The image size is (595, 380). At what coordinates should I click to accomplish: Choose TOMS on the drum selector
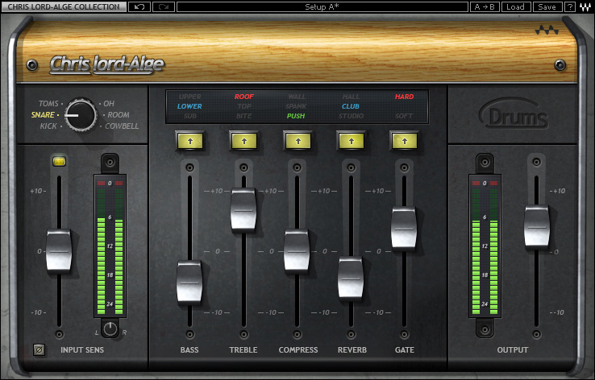coord(48,103)
